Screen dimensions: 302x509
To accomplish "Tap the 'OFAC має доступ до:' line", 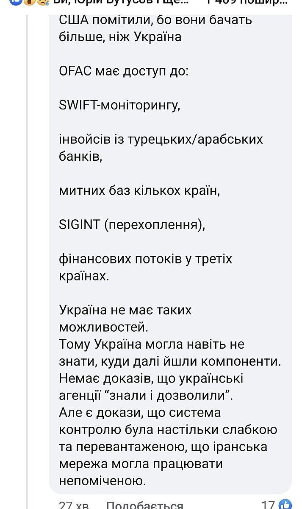I will coord(123,72).
